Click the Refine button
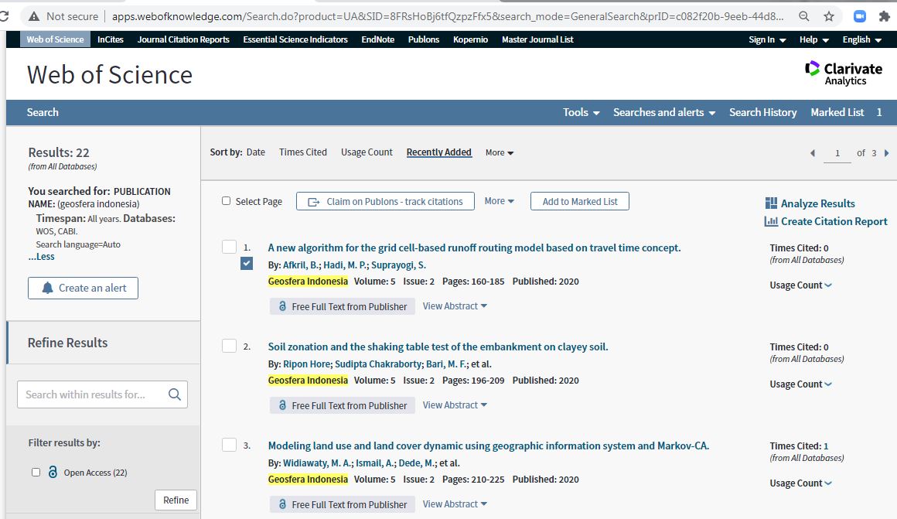Image resolution: width=897 pixels, height=519 pixels. [176, 500]
